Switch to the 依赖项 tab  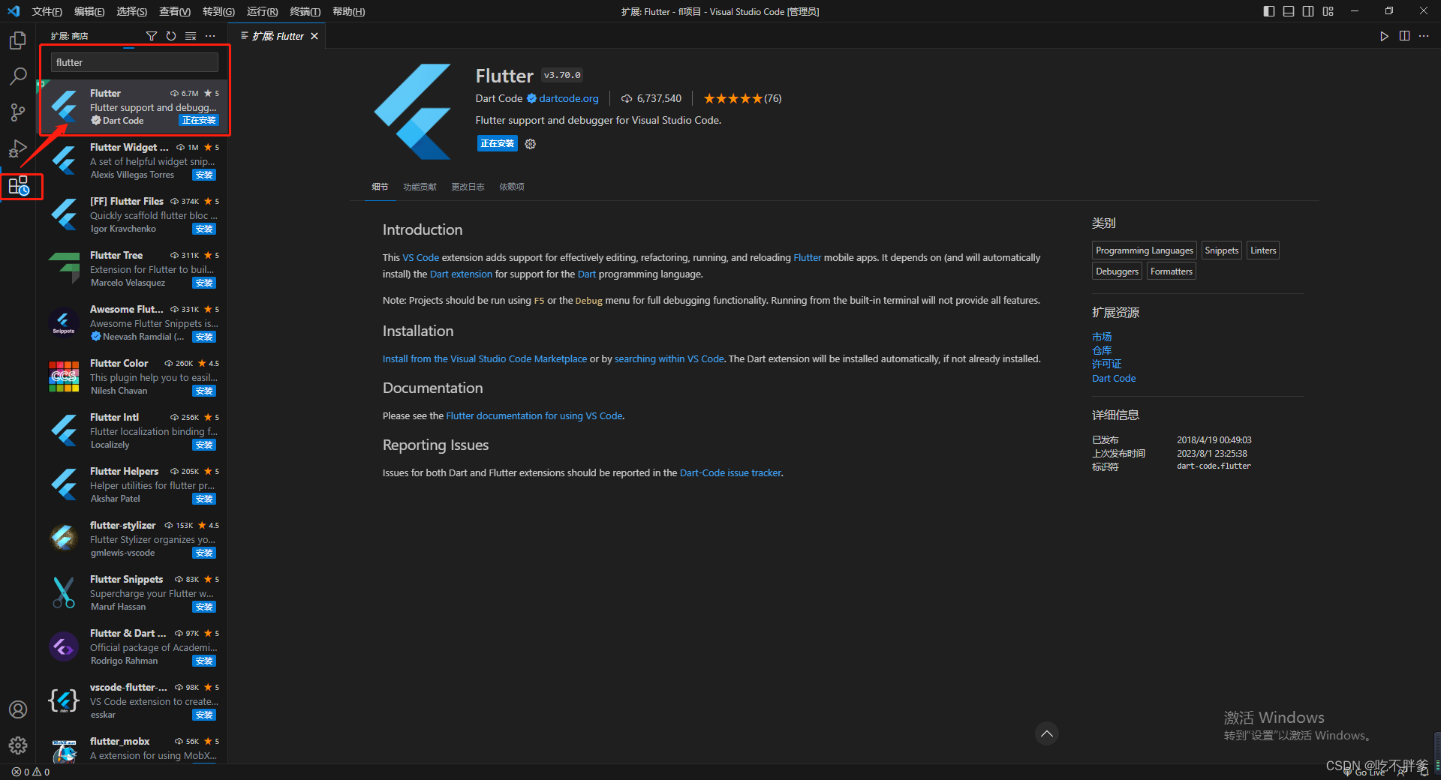[512, 187]
